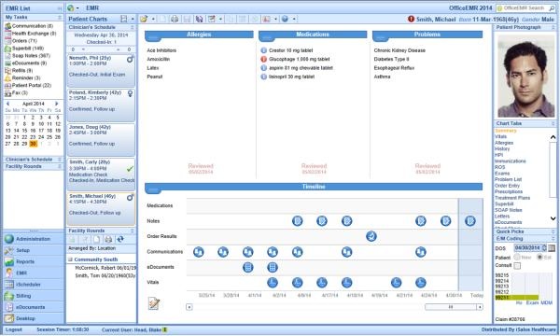This screenshot has height=336, width=560.
Task: Go to next month in the April 2014 calendar
Action: 56,104
